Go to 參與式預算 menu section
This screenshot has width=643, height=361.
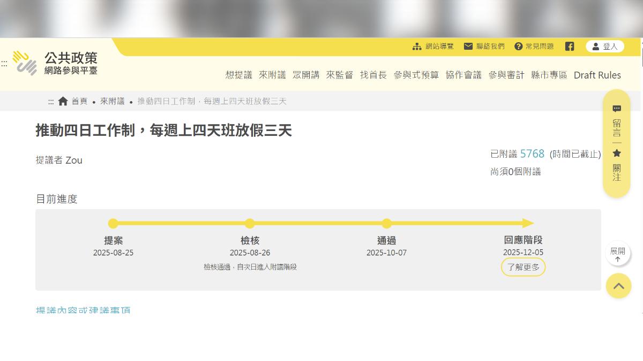click(x=416, y=75)
